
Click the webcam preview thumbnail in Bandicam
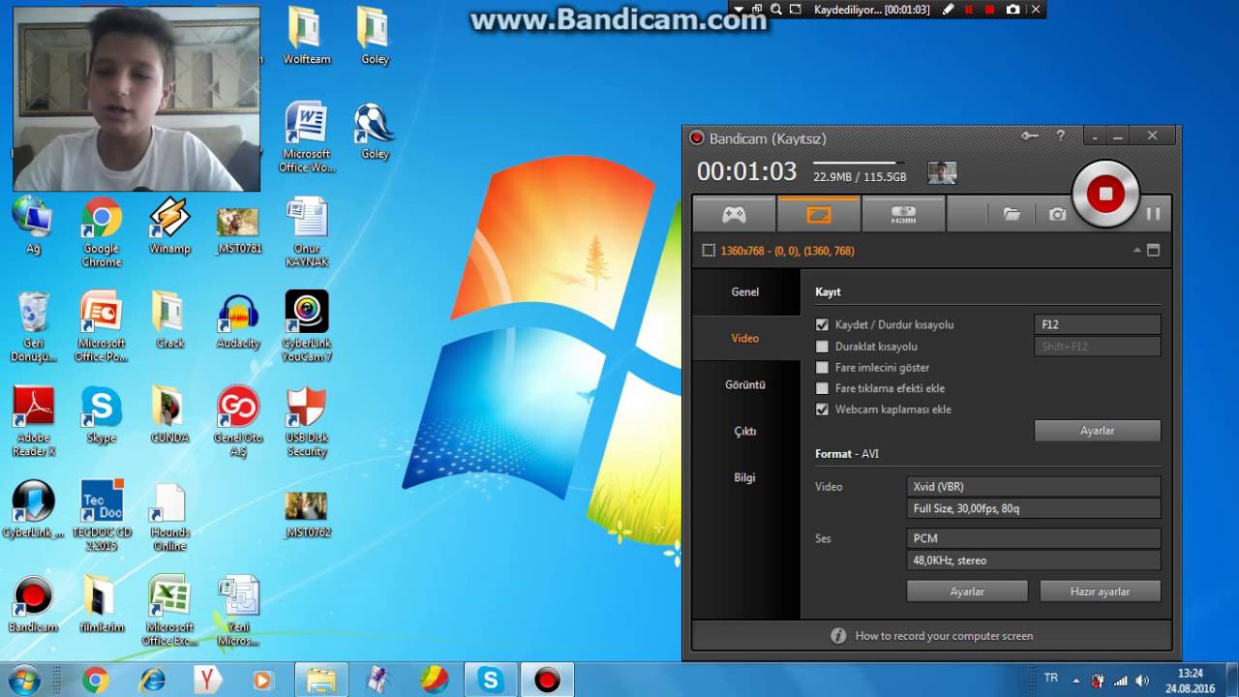942,173
